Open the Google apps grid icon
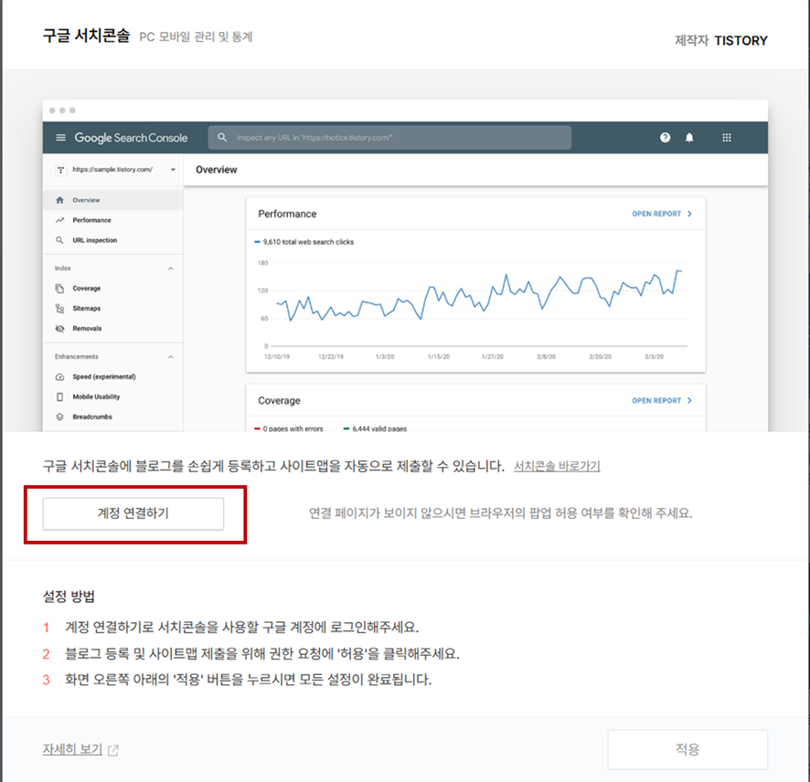810x782 pixels. click(x=727, y=137)
